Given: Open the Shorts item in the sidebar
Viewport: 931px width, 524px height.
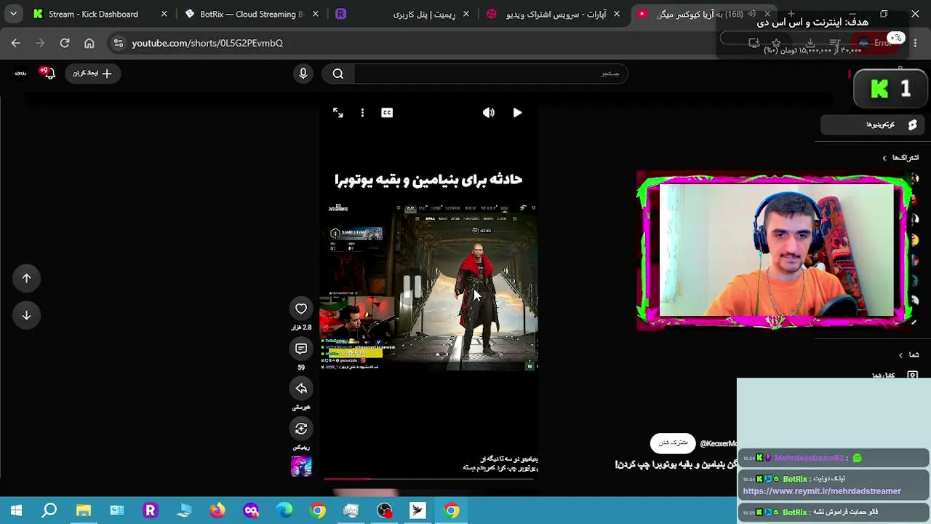Looking at the screenshot, I should (x=873, y=125).
